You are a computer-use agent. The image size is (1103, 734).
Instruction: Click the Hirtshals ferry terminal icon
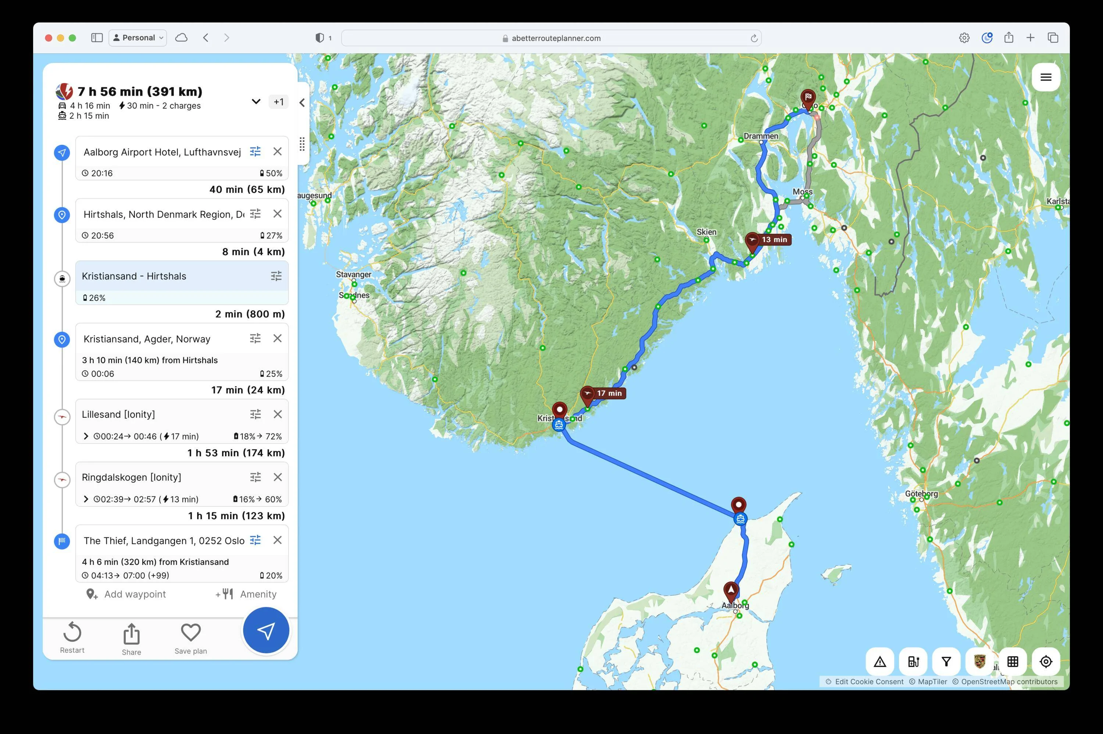pyautogui.click(x=740, y=519)
